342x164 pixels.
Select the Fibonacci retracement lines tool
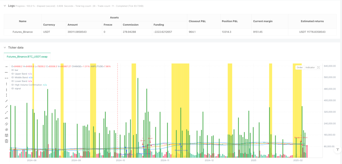(x=7, y=135)
